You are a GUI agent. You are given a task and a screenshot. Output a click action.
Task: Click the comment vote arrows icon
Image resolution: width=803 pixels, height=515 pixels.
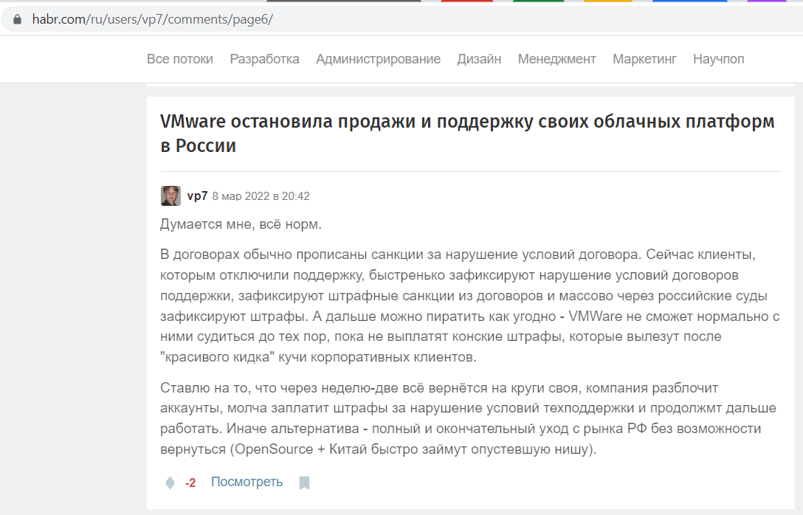click(x=170, y=483)
